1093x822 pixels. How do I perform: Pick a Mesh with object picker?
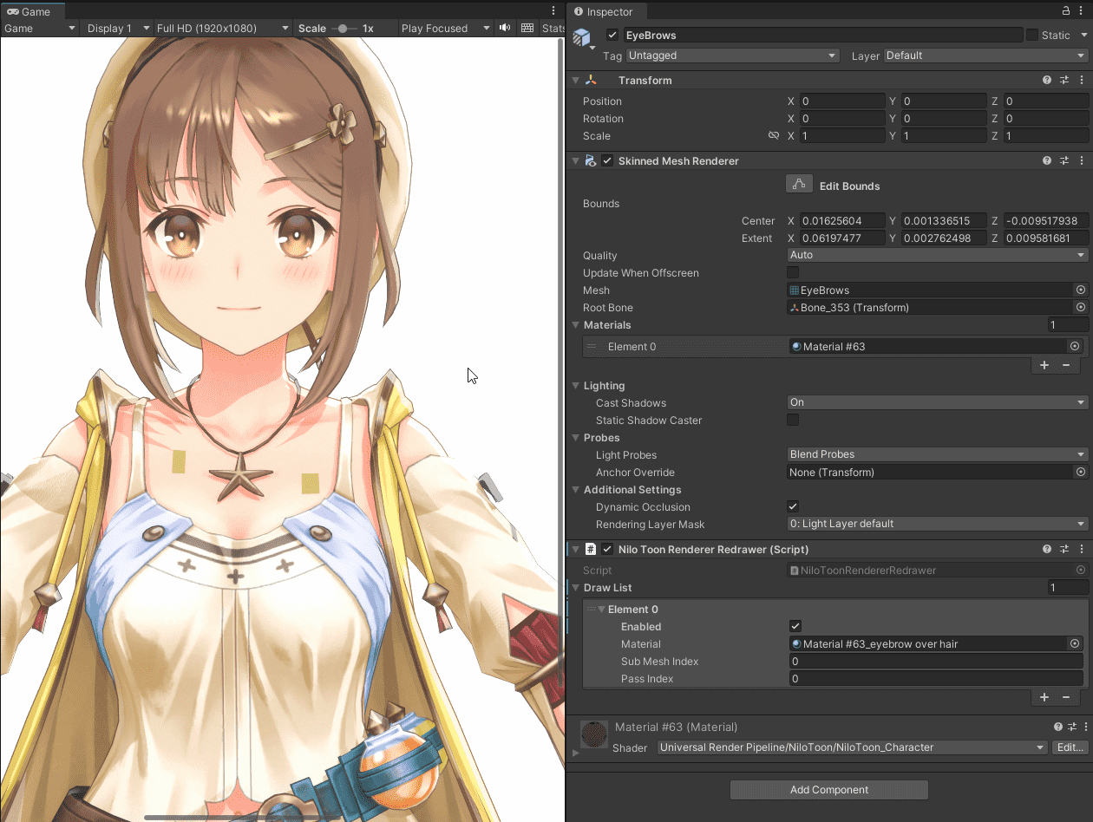click(x=1081, y=290)
